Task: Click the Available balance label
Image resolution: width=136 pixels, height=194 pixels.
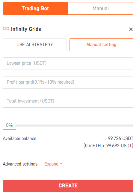Action: coord(20,139)
